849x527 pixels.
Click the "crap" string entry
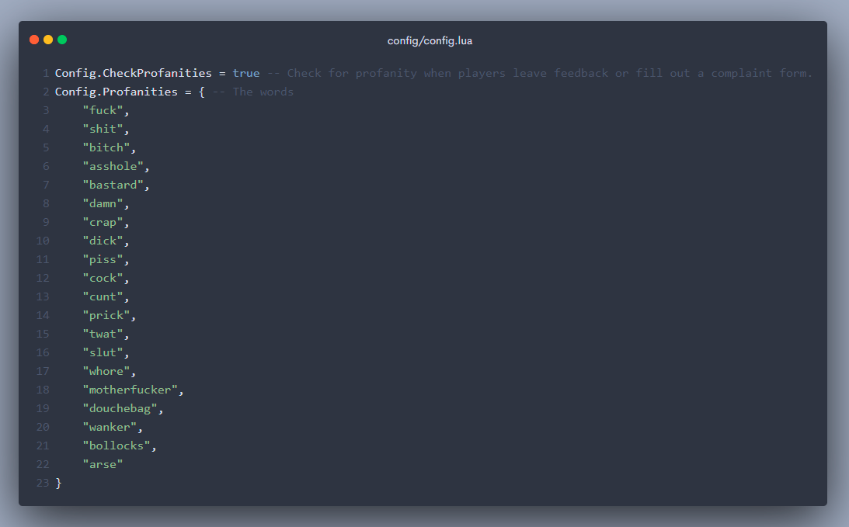point(105,222)
